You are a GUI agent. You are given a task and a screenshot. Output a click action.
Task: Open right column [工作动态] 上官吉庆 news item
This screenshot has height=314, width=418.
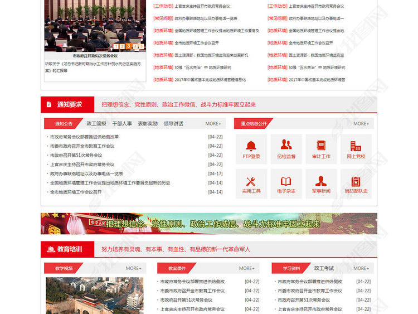(x=306, y=6)
